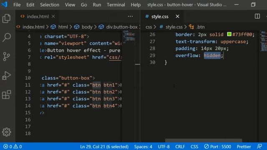Click the VS Code logo icon
267x150 pixels.
coord(4,4)
